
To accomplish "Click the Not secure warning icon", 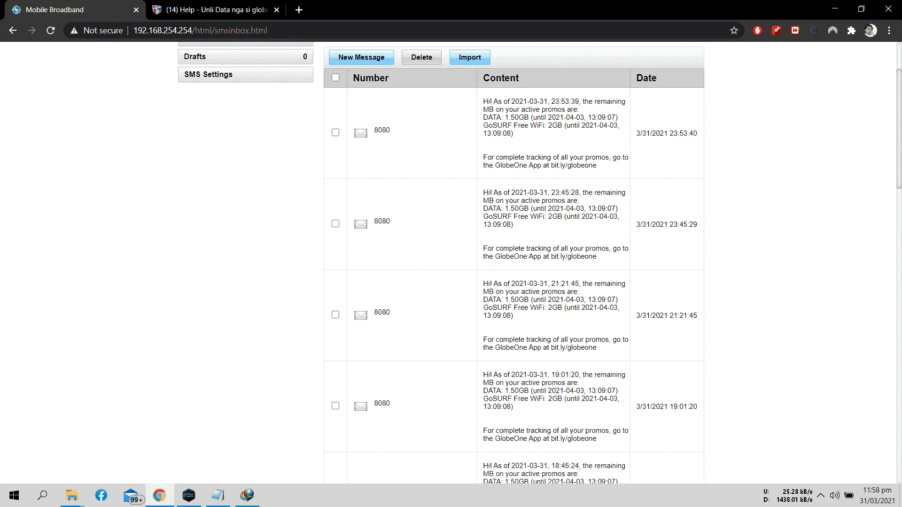I will (x=74, y=31).
